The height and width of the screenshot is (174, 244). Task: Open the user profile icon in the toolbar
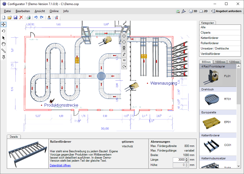tap(49, 17)
